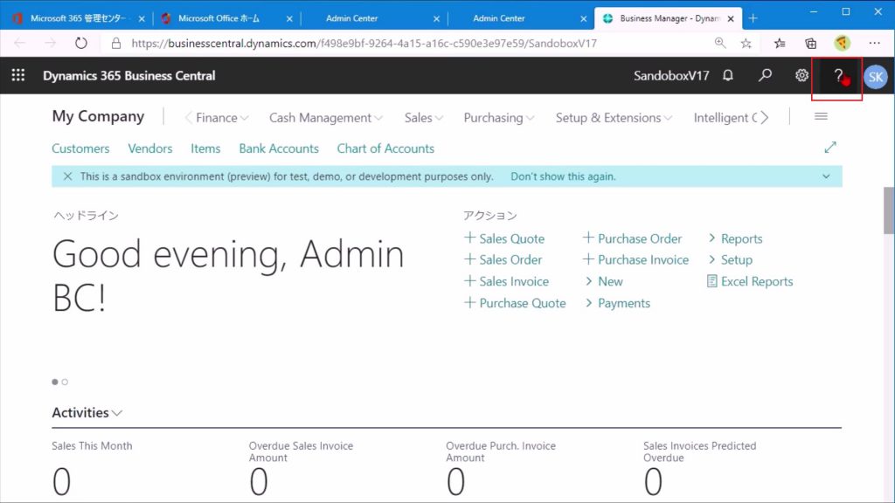Screen dimensions: 895x503
Task: Show more navigation menus with right arrow
Action: pyautogui.click(x=764, y=118)
